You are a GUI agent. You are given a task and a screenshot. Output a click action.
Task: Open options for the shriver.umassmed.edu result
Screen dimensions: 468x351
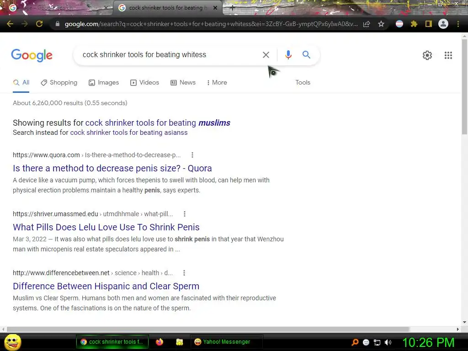[x=185, y=214]
